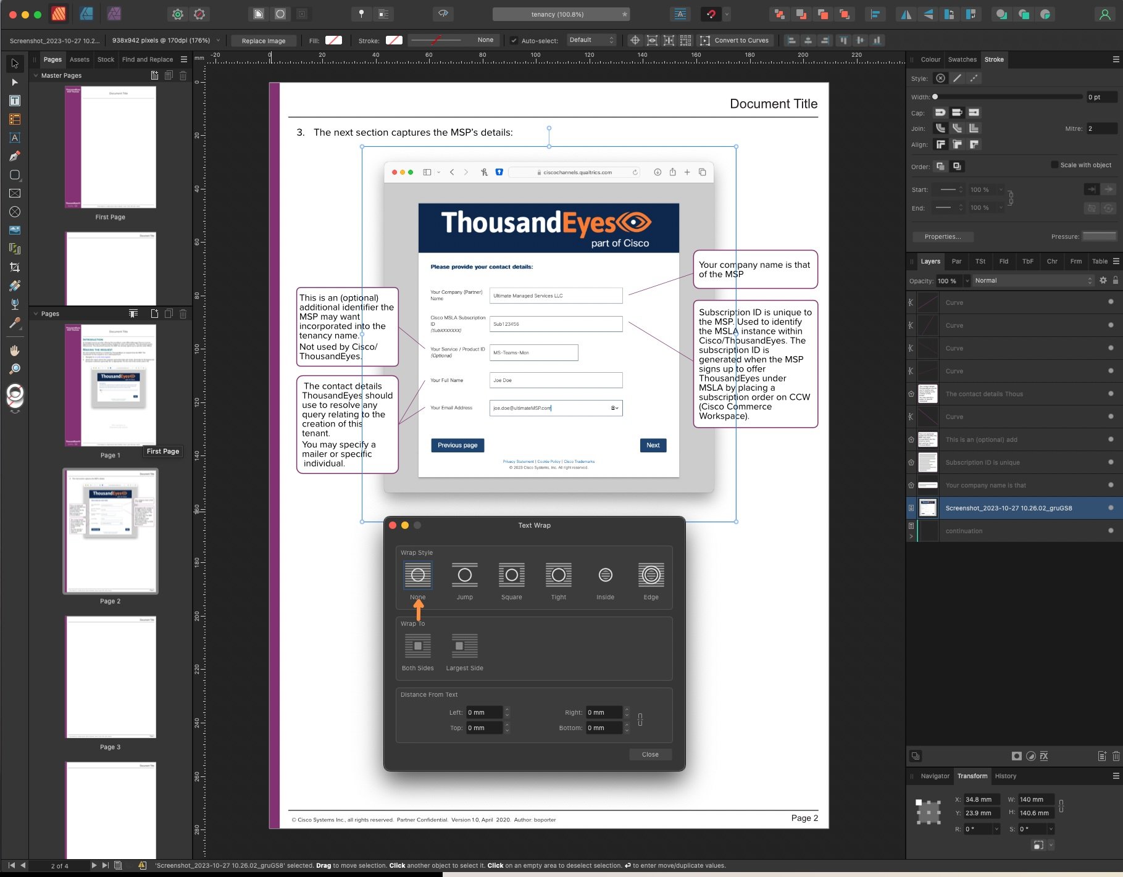Select the Node tool
Viewport: 1123px width, 877px height.
pos(15,82)
